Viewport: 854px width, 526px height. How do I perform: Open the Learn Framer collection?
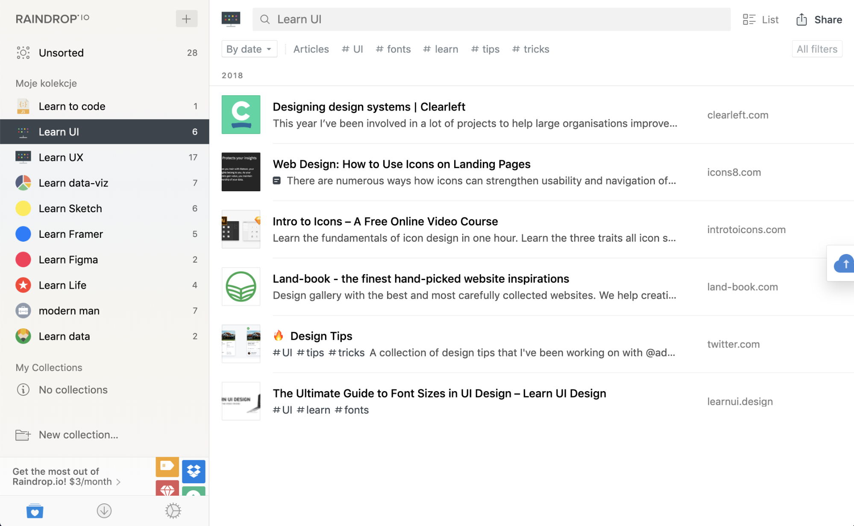point(104,234)
